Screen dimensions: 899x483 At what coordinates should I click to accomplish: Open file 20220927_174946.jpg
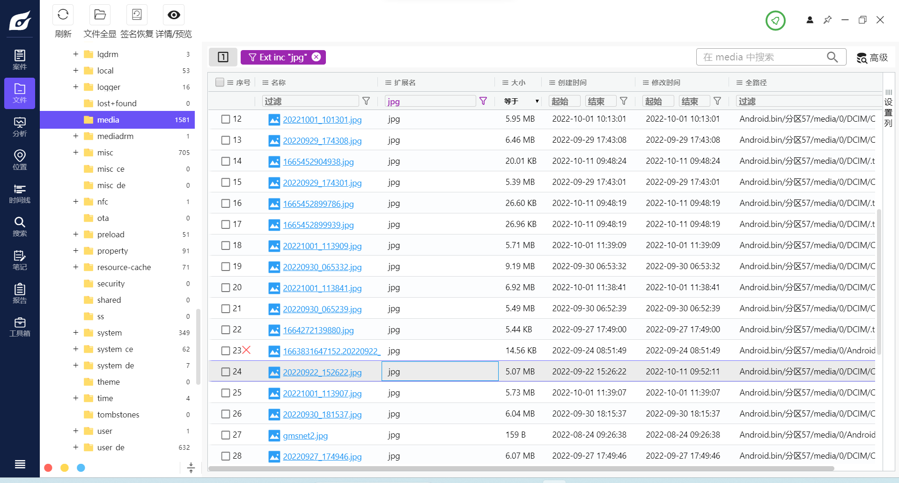click(x=322, y=457)
